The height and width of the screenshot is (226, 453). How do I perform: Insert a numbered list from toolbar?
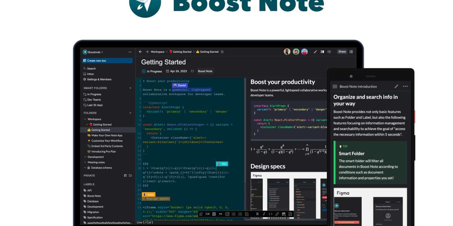click(239, 214)
